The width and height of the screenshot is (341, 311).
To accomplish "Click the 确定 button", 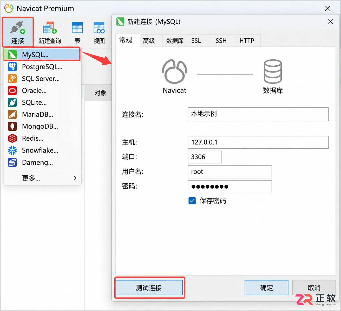I will click(x=266, y=287).
